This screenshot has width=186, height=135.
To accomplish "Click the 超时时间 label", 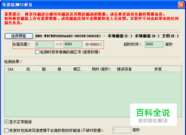I will (x=132, y=44).
